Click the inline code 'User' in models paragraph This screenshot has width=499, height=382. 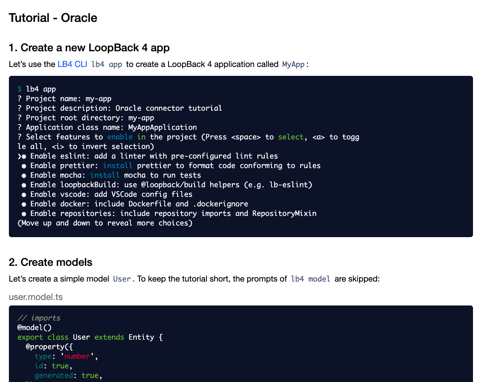[x=122, y=279]
